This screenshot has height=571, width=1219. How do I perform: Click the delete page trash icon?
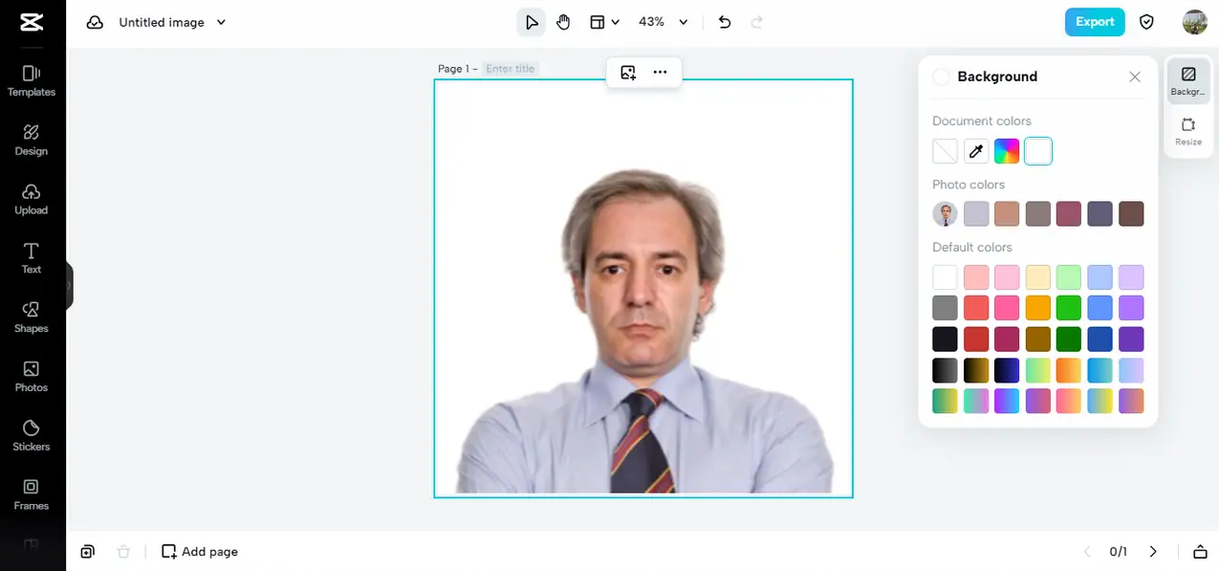coord(123,551)
